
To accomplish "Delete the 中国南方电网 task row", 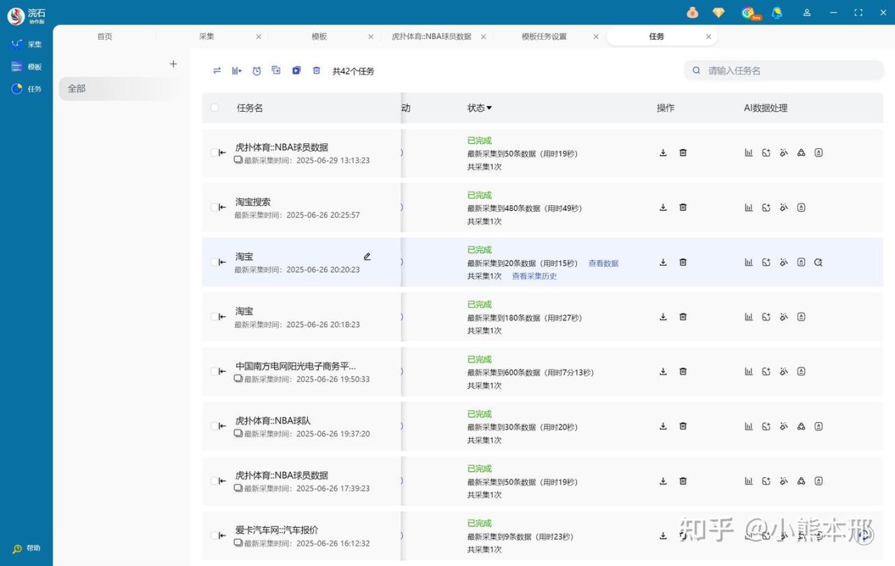I will click(683, 372).
